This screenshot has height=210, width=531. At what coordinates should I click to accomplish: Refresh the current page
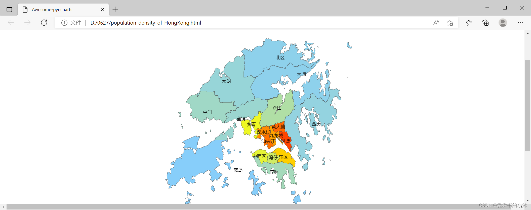44,23
